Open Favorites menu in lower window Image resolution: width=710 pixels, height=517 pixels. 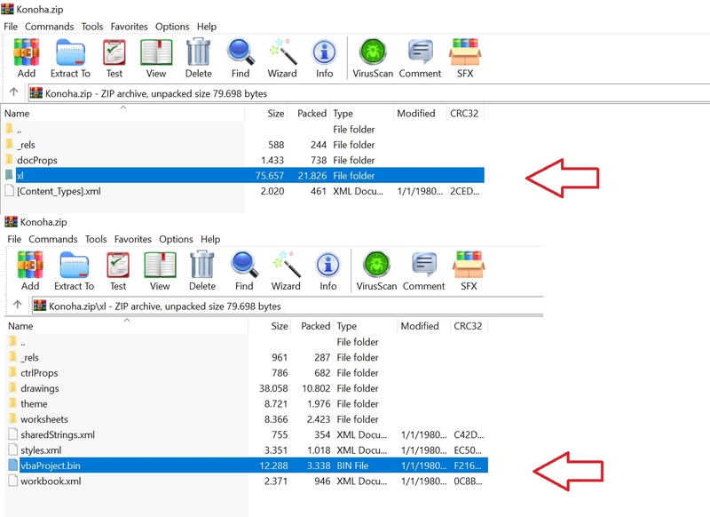(x=132, y=239)
